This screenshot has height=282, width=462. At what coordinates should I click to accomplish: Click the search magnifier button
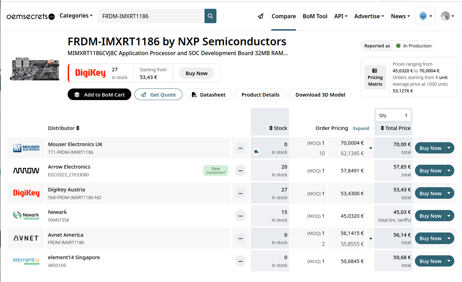pos(210,16)
